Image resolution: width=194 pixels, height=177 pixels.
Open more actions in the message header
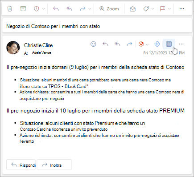181,44
